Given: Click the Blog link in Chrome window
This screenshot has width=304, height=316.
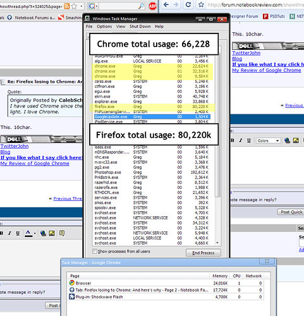Looking at the screenshot, I should pyautogui.click(x=237, y=59).
